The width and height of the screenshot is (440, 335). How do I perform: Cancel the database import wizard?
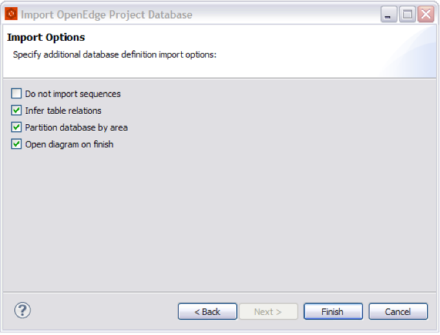pos(398,312)
